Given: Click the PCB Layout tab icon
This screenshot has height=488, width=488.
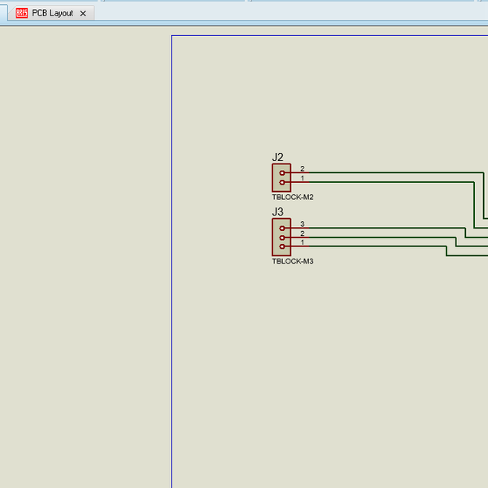Looking at the screenshot, I should (22, 14).
